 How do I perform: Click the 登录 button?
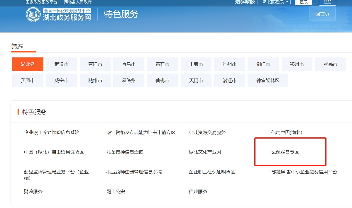[x=304, y=2]
